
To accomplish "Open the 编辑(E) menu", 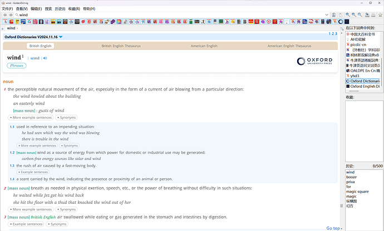I will coord(36,9).
